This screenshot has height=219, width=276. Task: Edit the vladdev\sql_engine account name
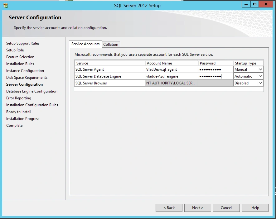tap(172, 76)
